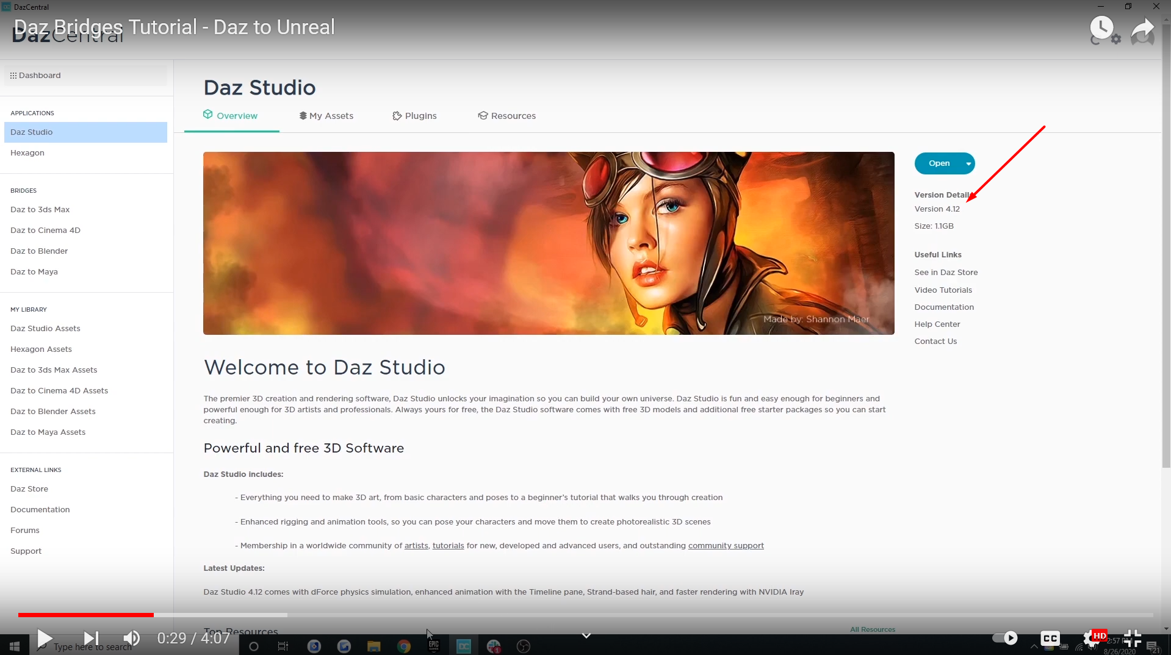This screenshot has height=655, width=1171.
Task: Exit fullscreen mode
Action: coord(1133,639)
